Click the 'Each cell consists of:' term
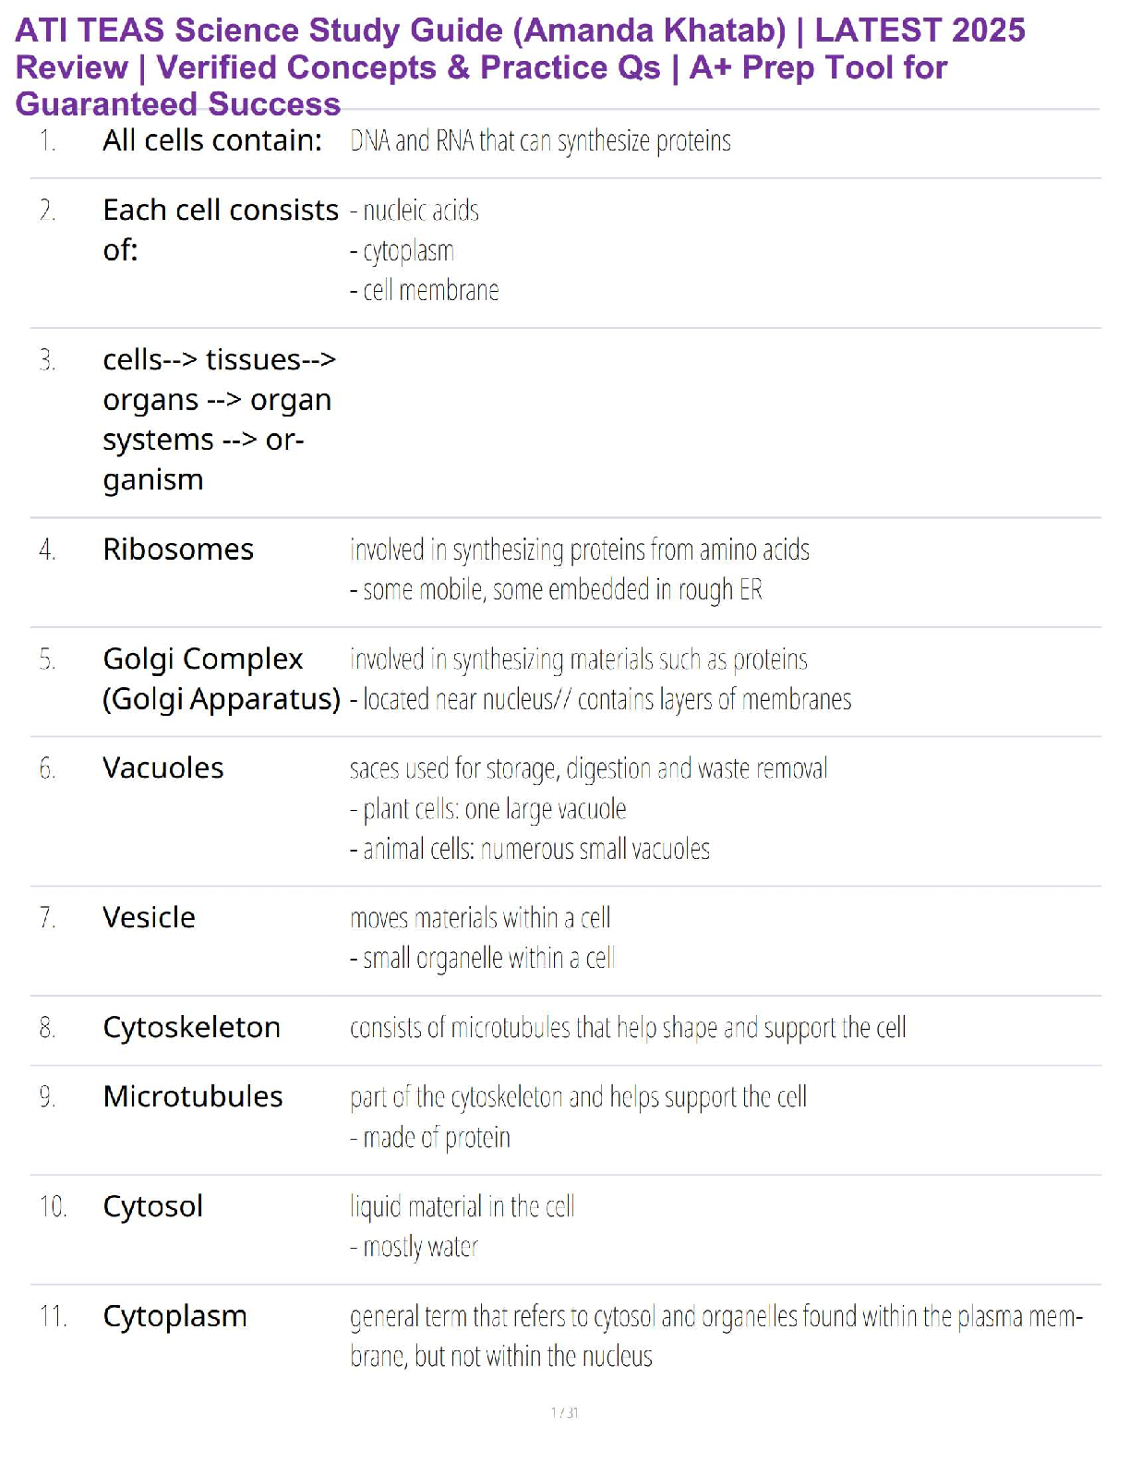 [x=221, y=230]
